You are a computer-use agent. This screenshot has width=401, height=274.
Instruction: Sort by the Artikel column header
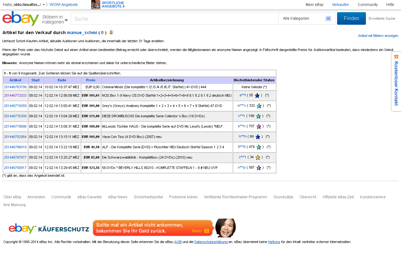coord(15,80)
